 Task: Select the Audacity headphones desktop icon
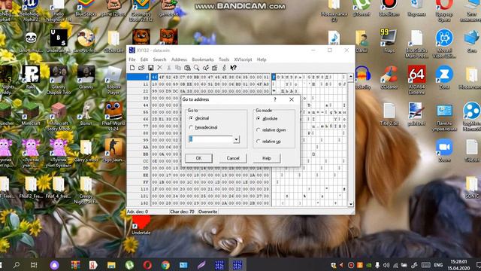click(x=362, y=78)
